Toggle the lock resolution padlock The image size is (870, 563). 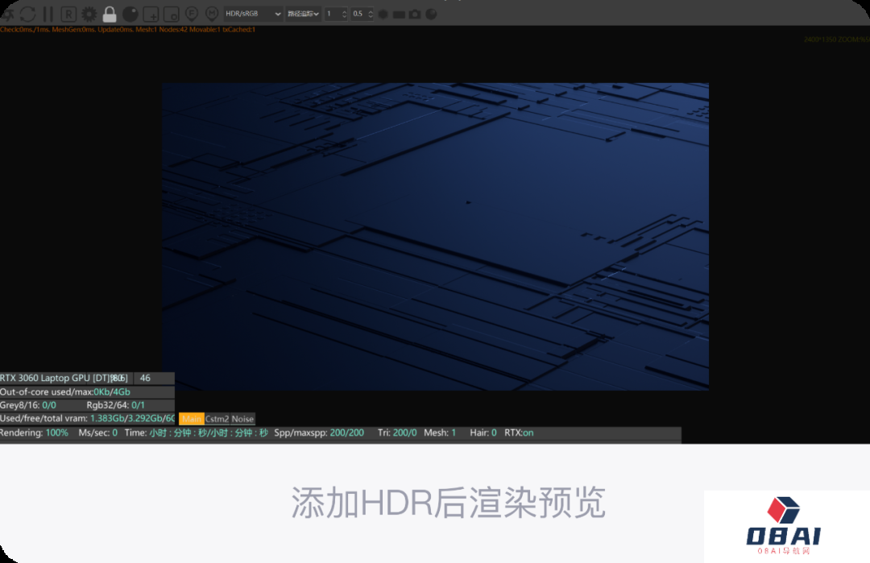(110, 14)
